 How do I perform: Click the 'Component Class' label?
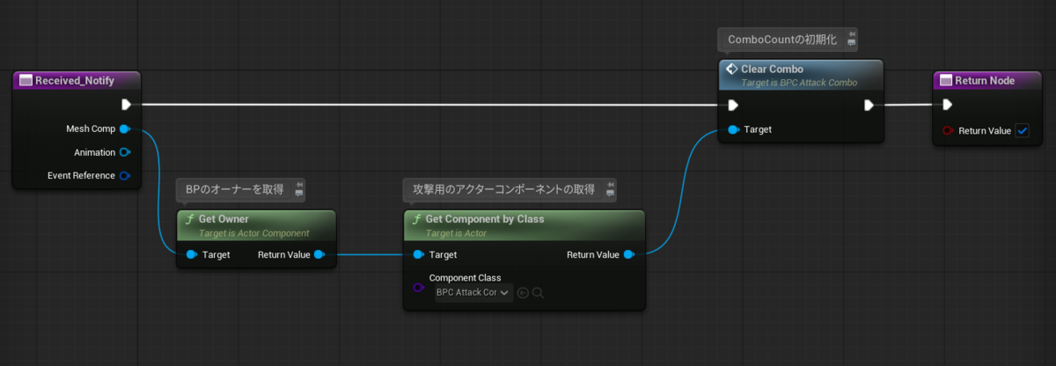click(x=465, y=278)
